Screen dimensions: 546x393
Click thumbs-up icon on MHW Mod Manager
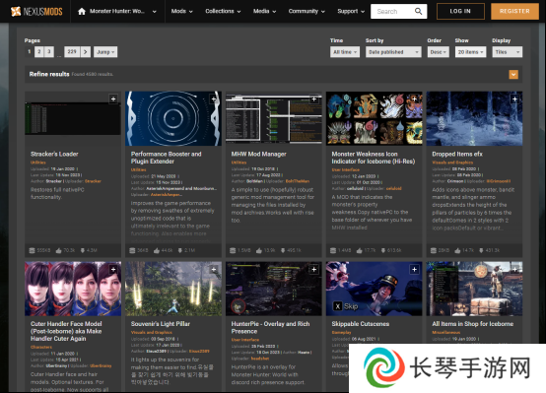pos(259,250)
